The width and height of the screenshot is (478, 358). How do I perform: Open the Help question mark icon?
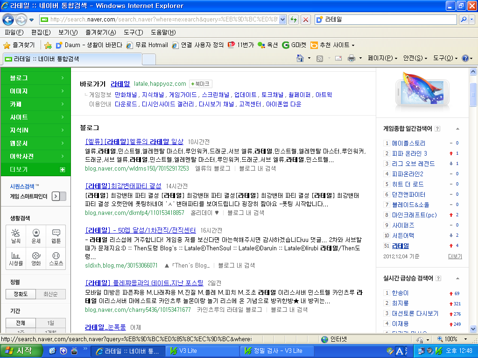[465, 58]
